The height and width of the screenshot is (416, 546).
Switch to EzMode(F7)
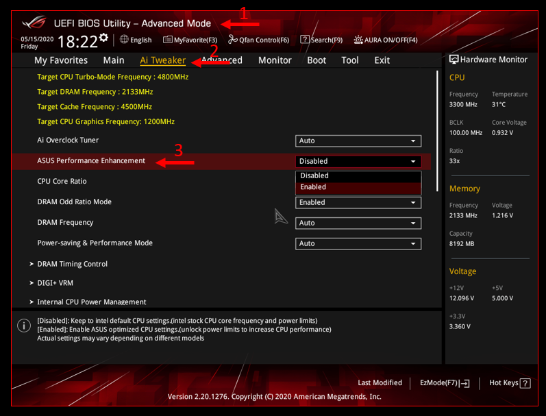445,383
